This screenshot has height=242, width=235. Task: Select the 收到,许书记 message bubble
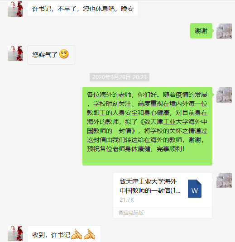point(64,234)
